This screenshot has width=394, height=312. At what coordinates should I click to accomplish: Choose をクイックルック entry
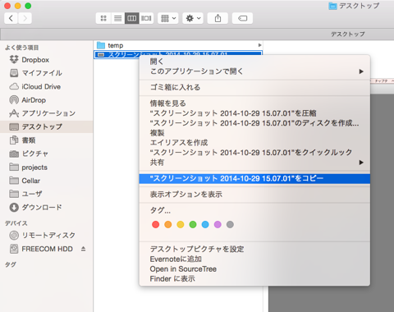pyautogui.click(x=254, y=153)
